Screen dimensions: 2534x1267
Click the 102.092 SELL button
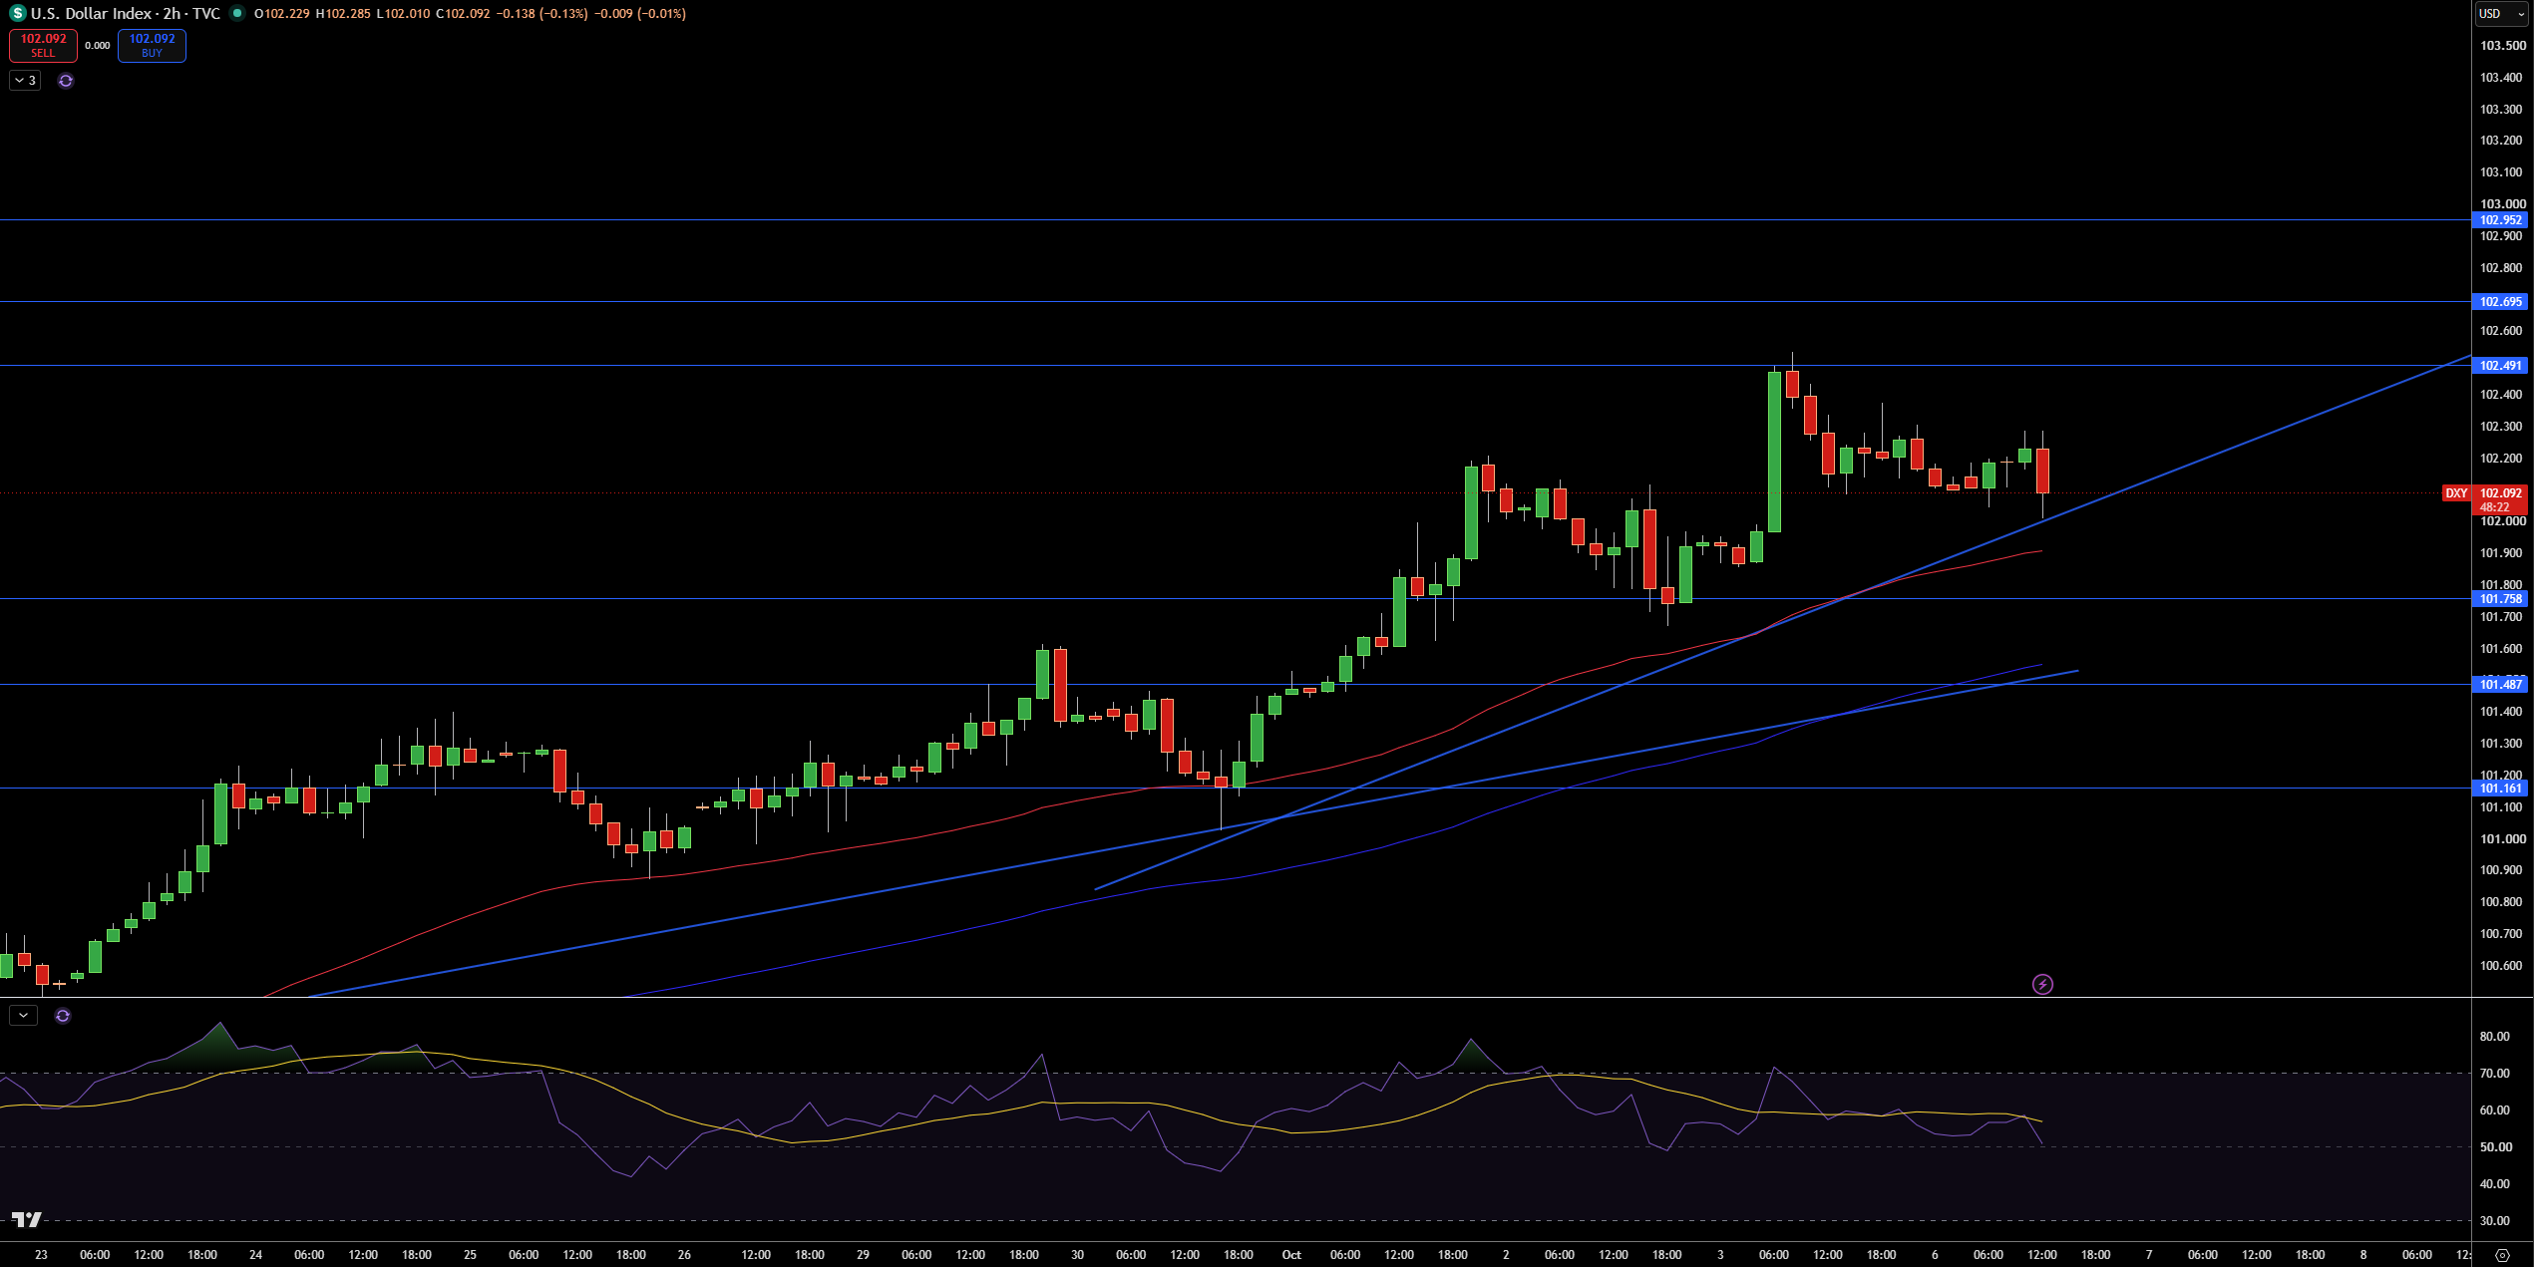43,45
